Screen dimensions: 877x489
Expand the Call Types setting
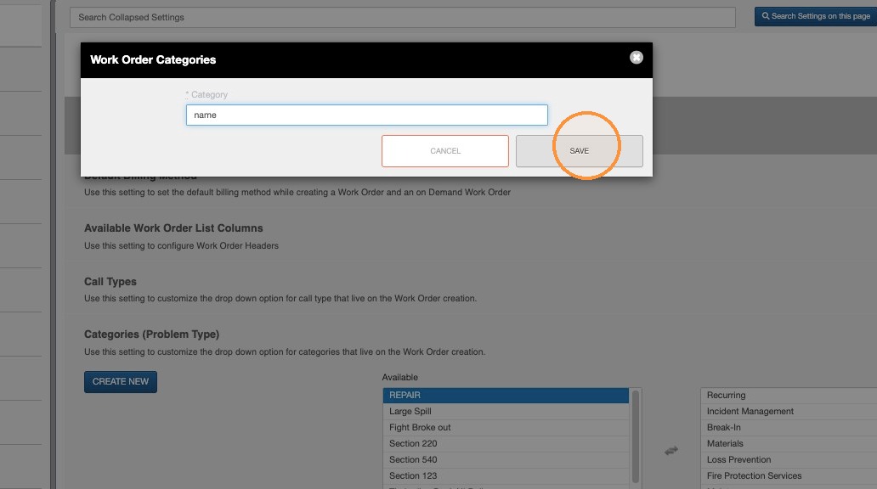point(110,282)
